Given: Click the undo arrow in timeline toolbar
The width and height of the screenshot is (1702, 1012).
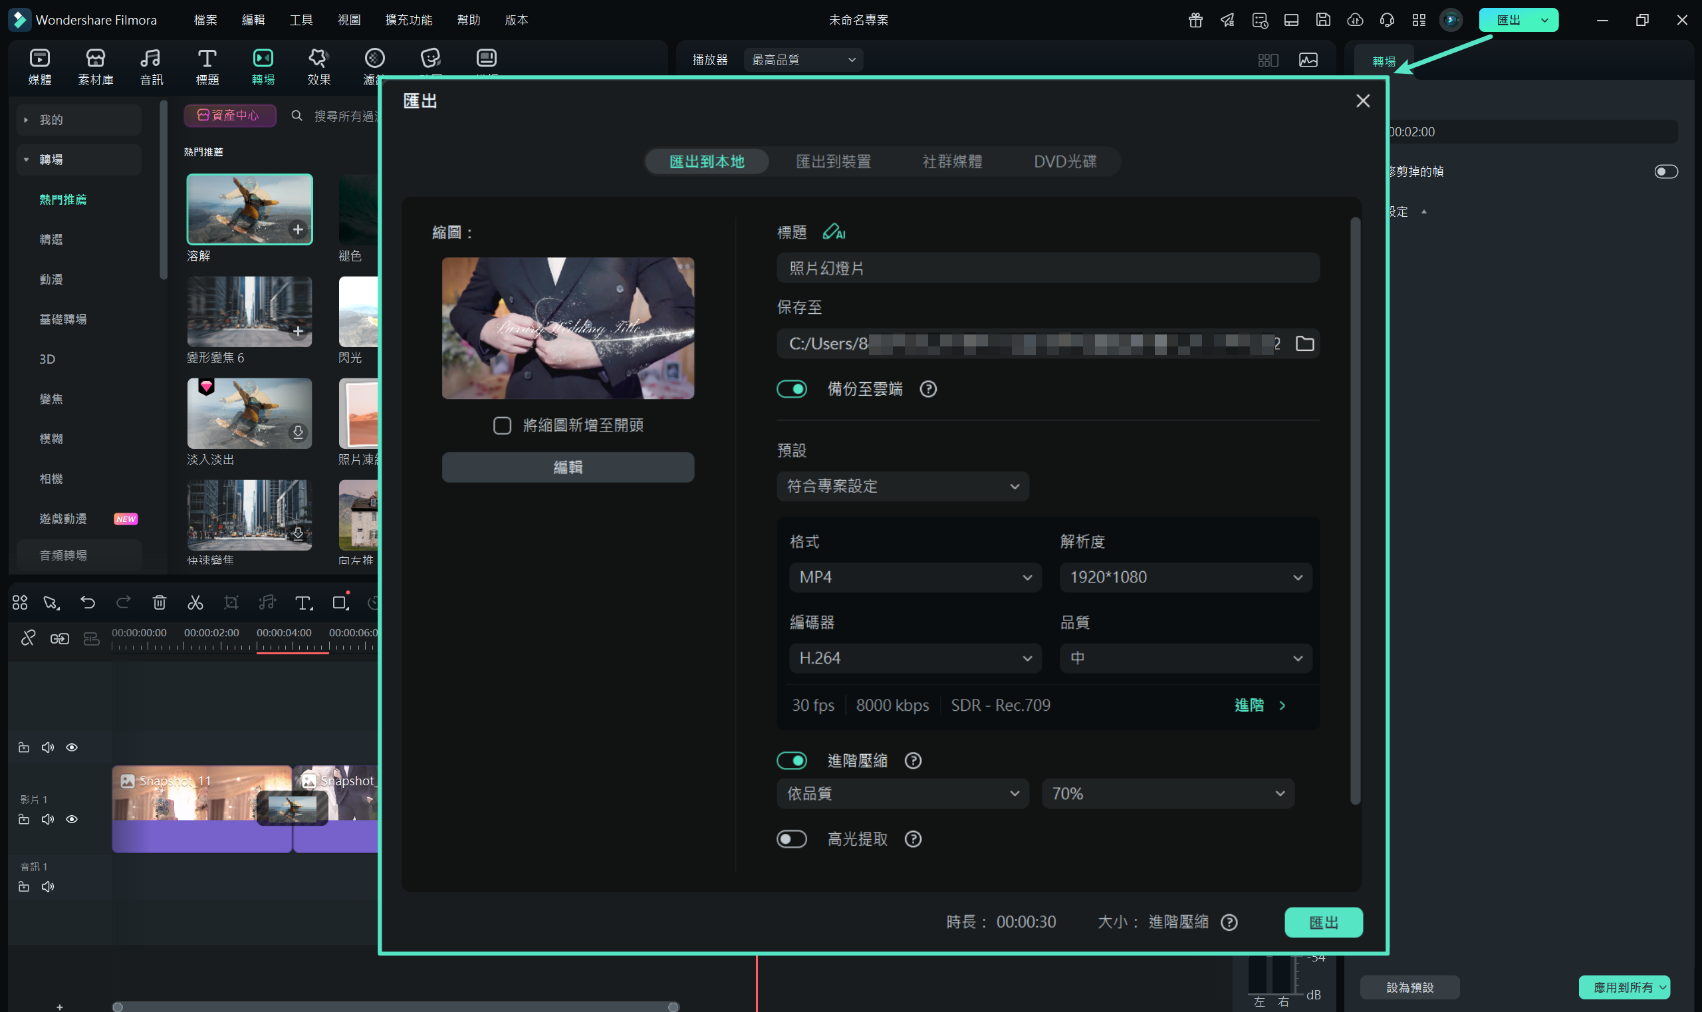Looking at the screenshot, I should 87,602.
